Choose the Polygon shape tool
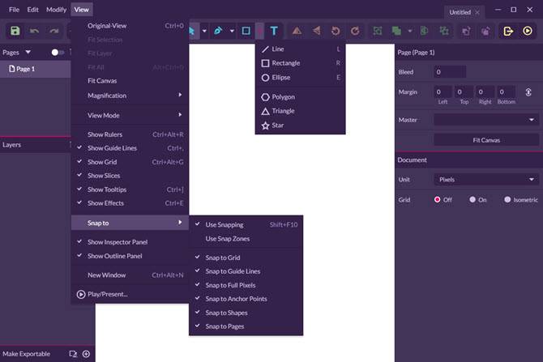 [300, 97]
